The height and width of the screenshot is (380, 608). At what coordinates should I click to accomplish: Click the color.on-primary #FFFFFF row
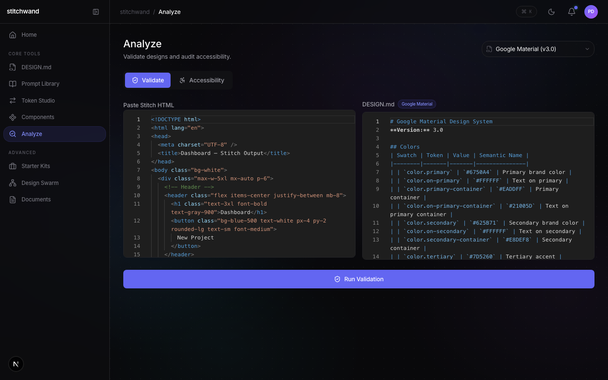point(479,181)
